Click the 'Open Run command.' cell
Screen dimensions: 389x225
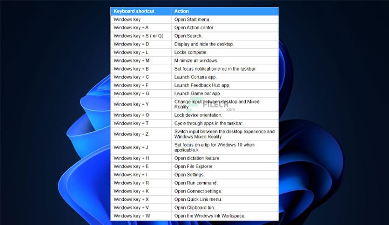point(225,183)
